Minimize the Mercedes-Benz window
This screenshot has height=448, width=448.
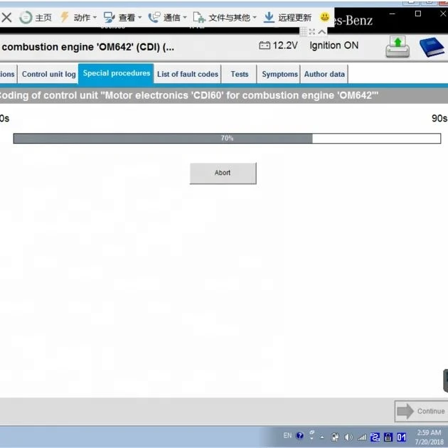tap(393, 14)
